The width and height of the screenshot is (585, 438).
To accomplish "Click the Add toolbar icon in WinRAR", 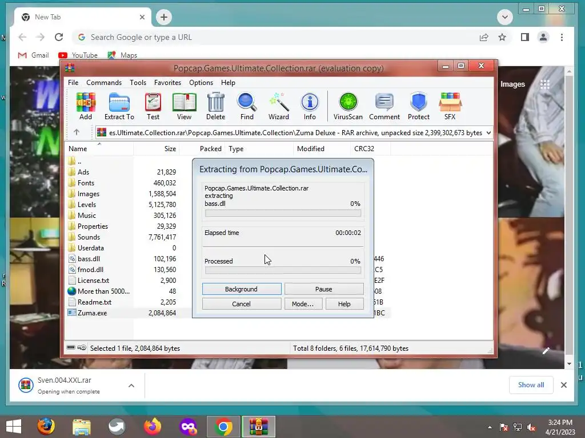I will click(86, 106).
